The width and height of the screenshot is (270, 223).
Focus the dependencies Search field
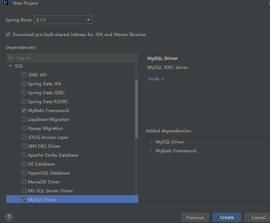(72, 58)
